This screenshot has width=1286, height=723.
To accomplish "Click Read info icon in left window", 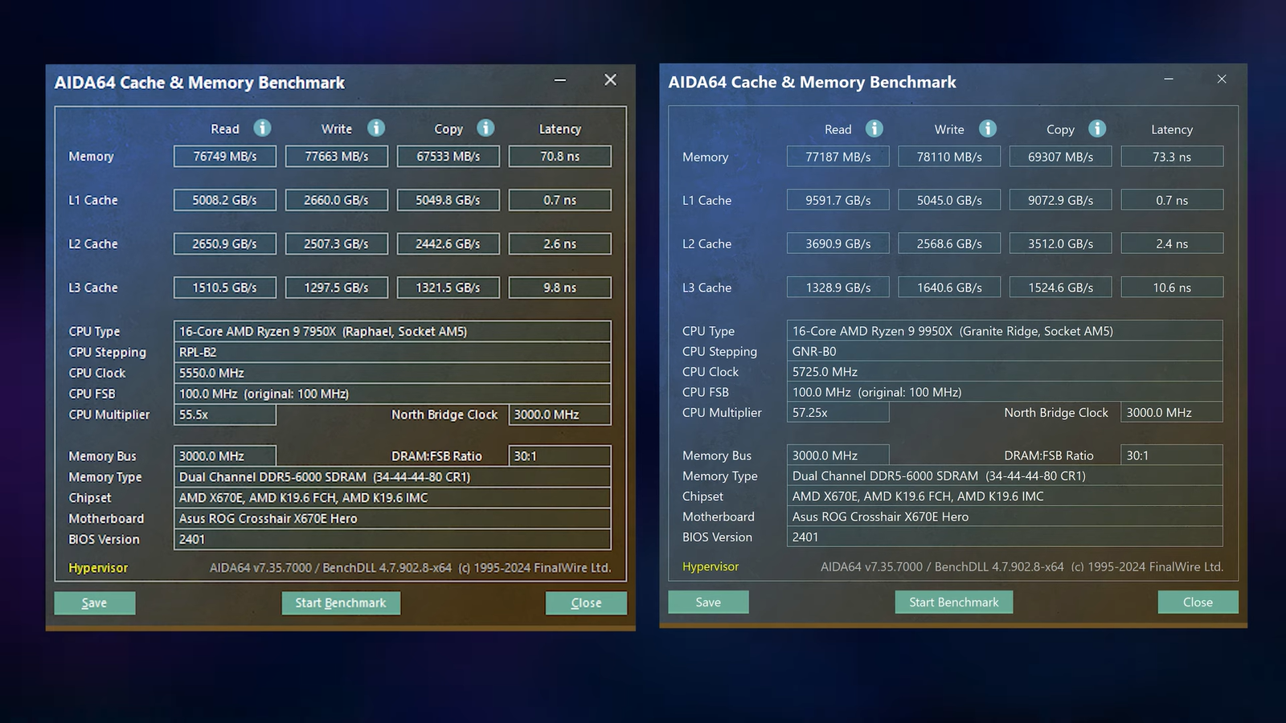I will coord(262,128).
